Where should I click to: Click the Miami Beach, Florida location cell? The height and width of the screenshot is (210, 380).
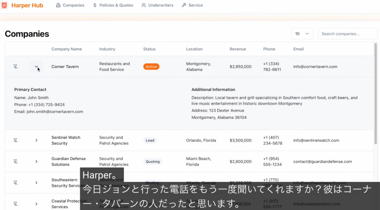(x=199, y=161)
